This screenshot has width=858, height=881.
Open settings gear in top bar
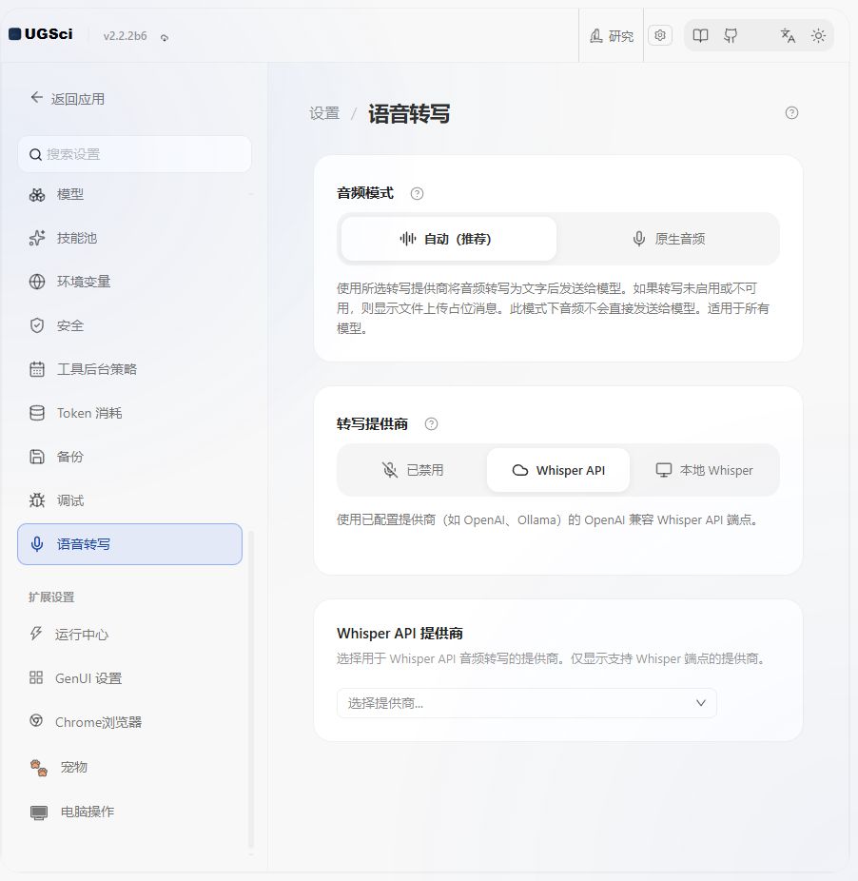click(x=660, y=35)
